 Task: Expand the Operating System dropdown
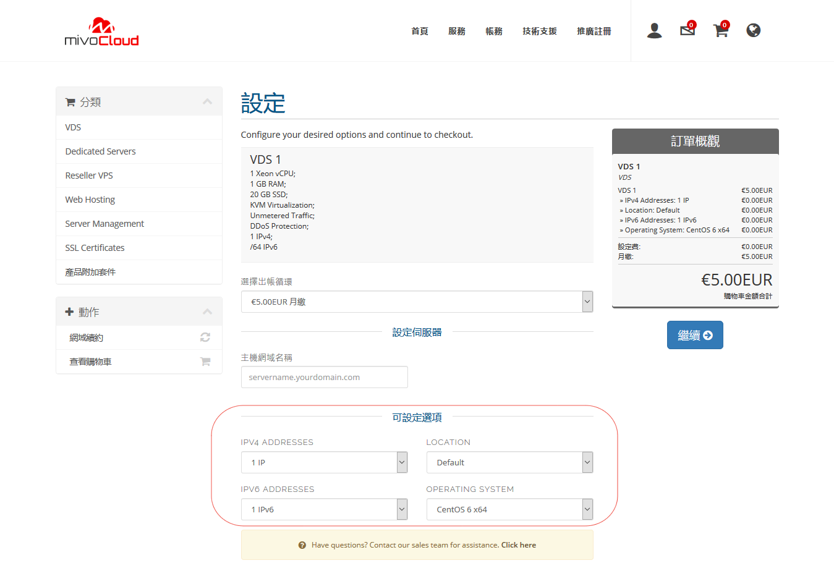pyautogui.click(x=509, y=509)
